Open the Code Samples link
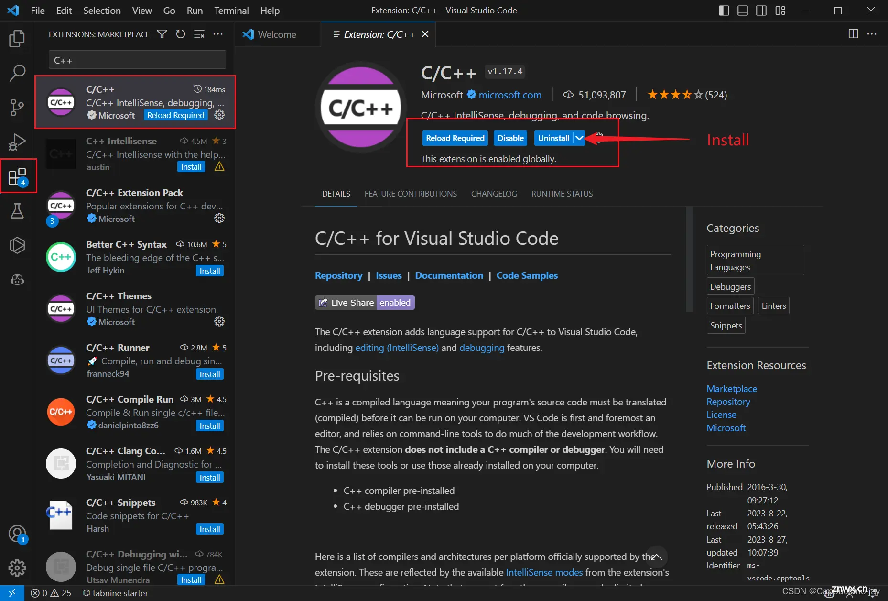Image resolution: width=888 pixels, height=601 pixels. (527, 275)
